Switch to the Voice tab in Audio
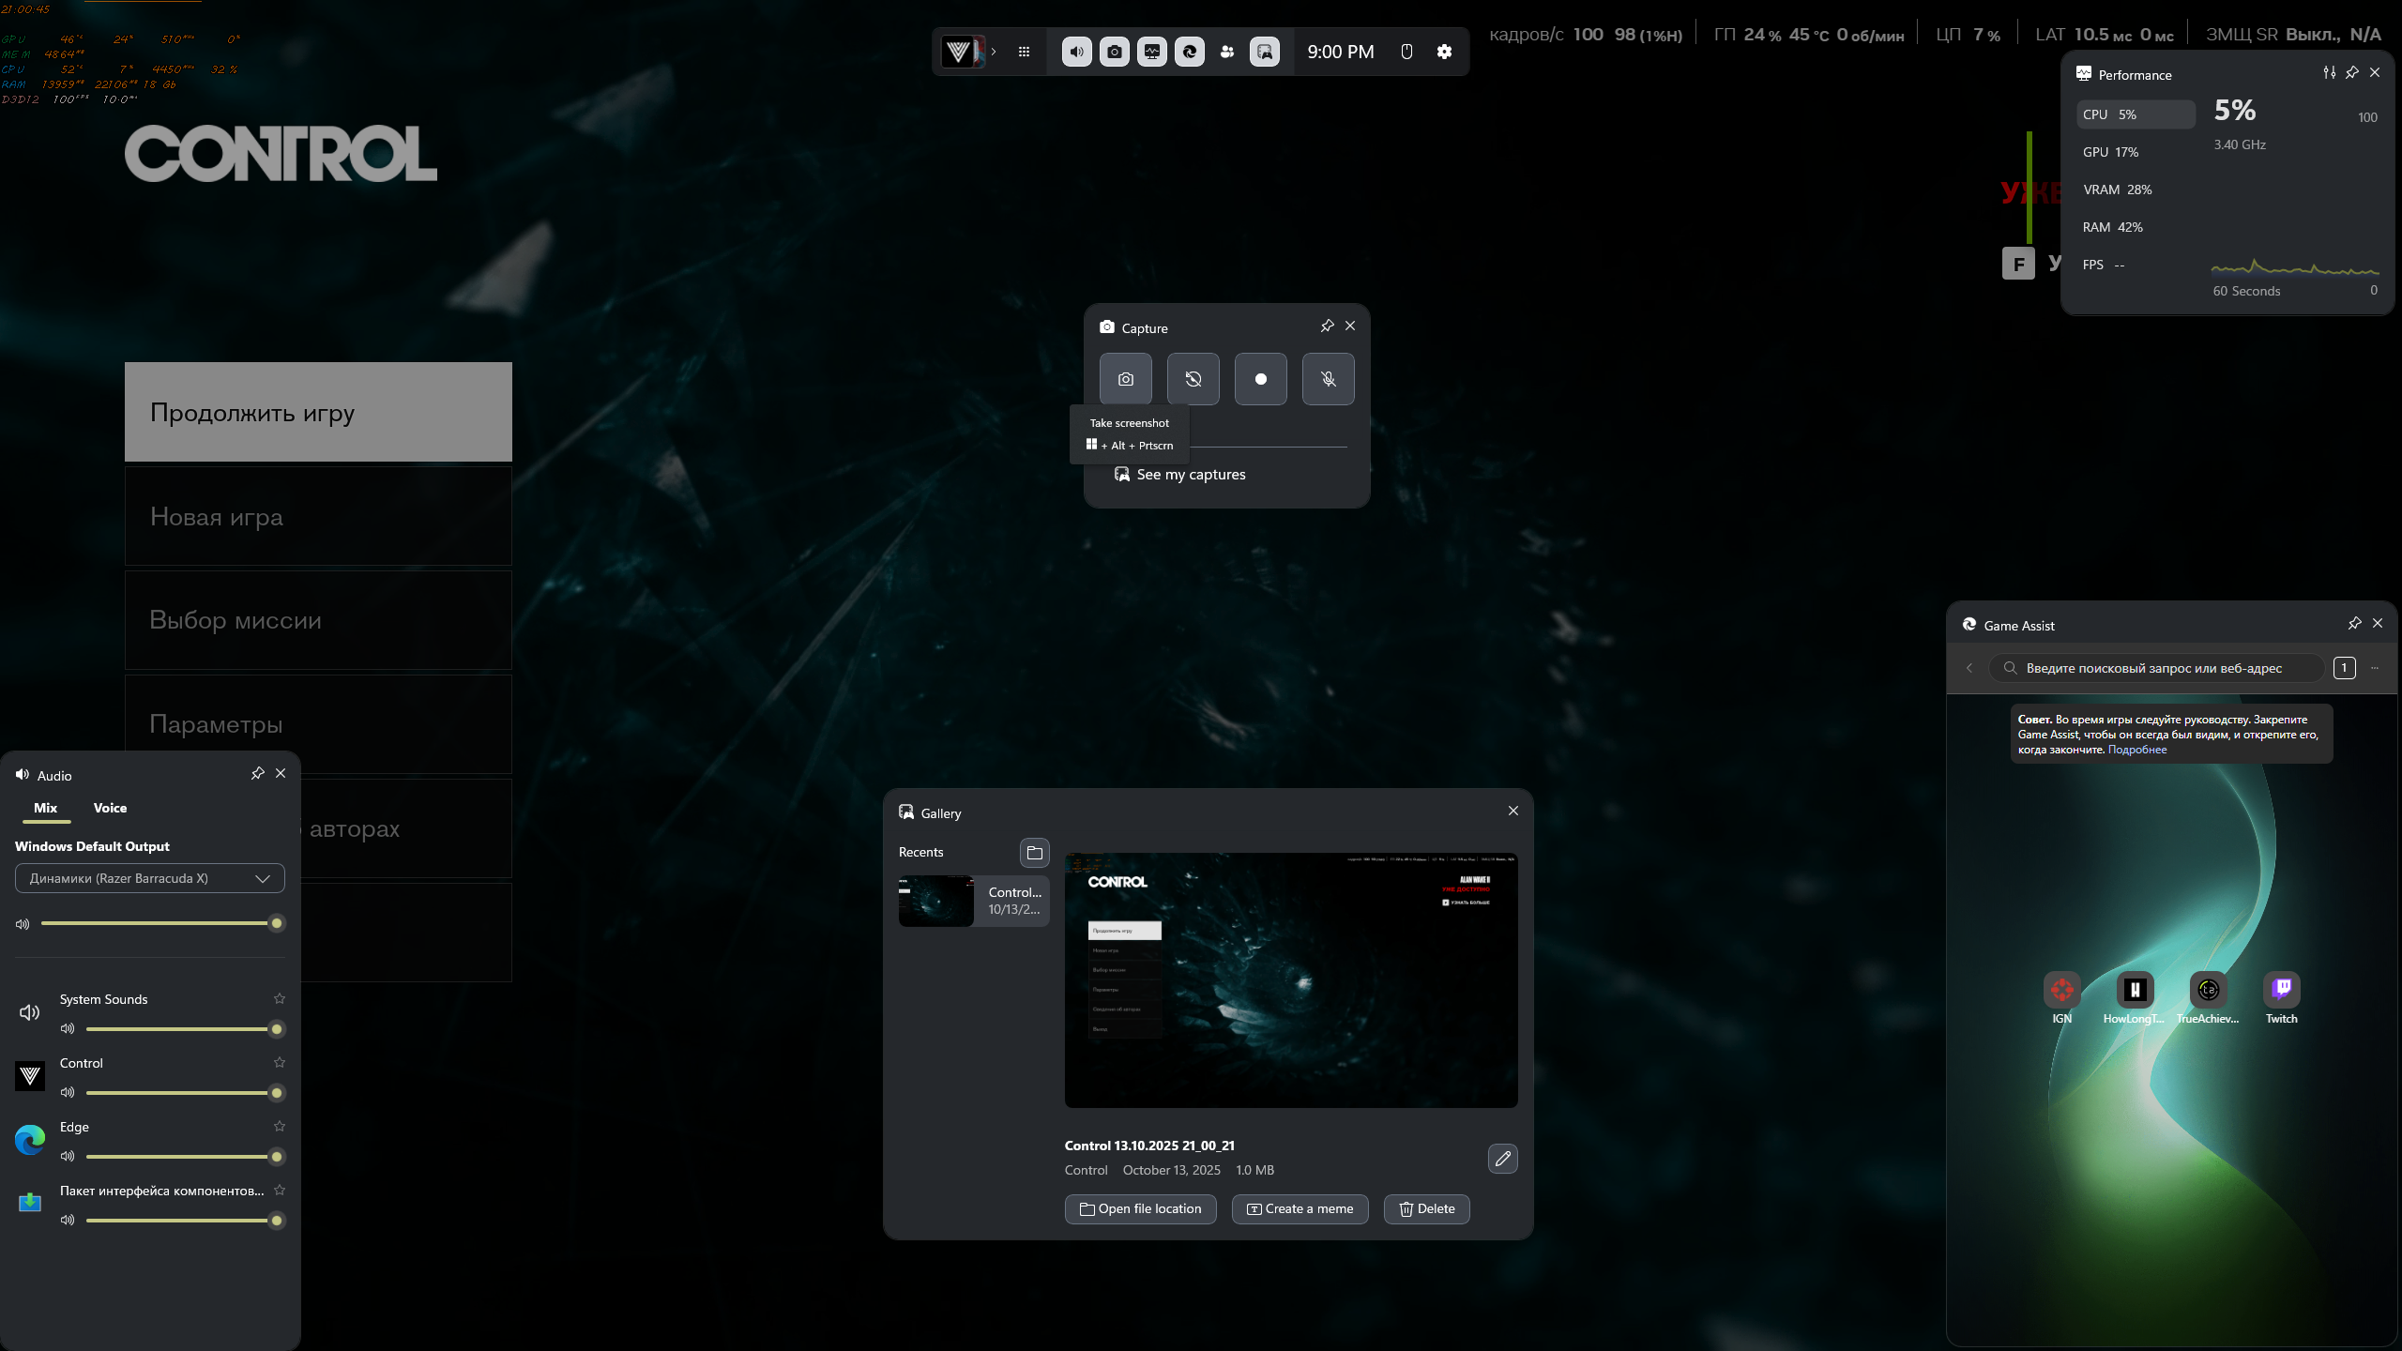2402x1351 pixels. coord(110,808)
